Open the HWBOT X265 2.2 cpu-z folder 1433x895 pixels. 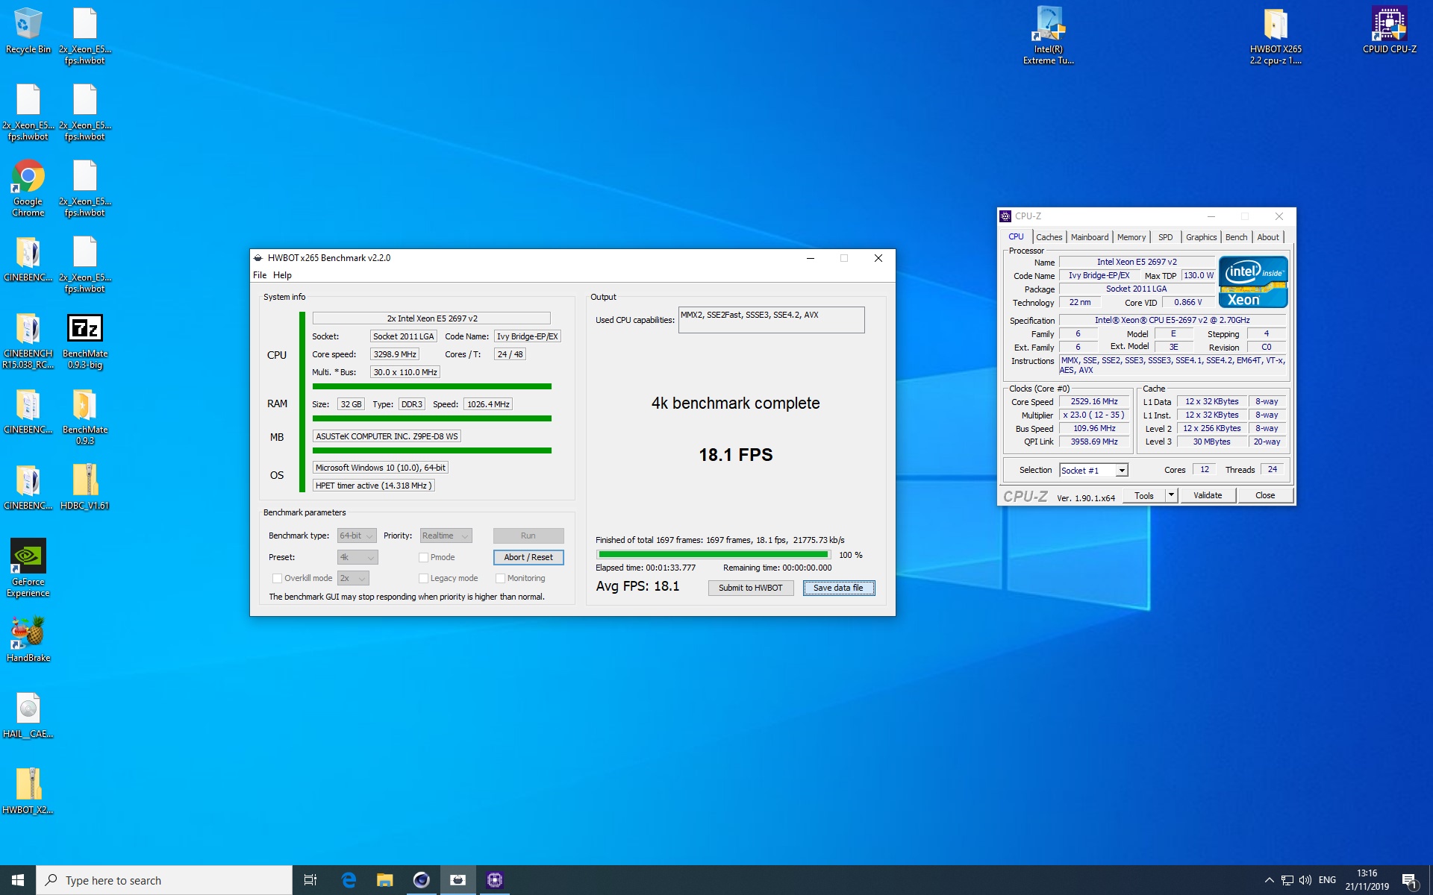tap(1276, 36)
